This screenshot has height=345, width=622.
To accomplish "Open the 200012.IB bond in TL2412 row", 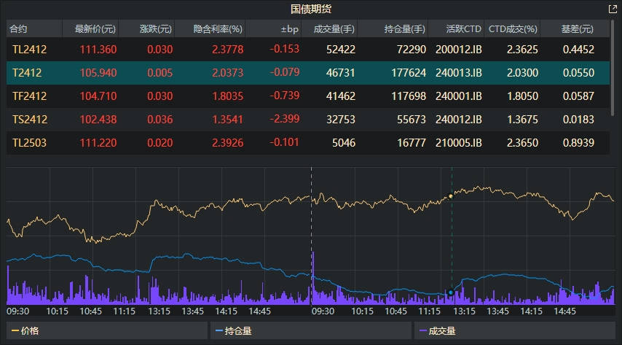I will point(459,50).
